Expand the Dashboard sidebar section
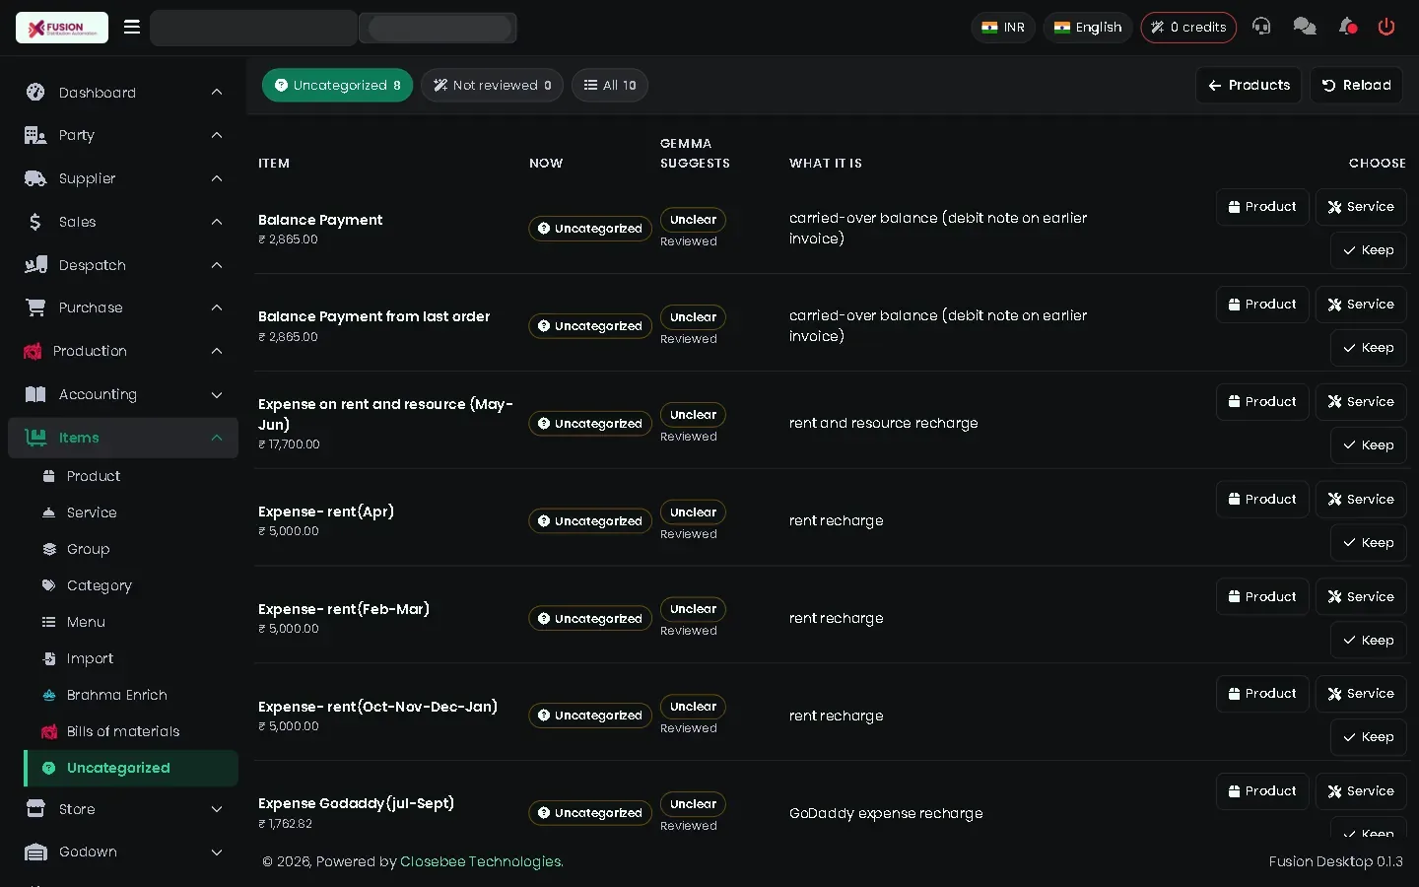This screenshot has width=1419, height=887. tap(123, 92)
